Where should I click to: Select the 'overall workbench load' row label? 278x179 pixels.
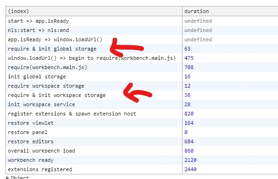click(x=41, y=151)
